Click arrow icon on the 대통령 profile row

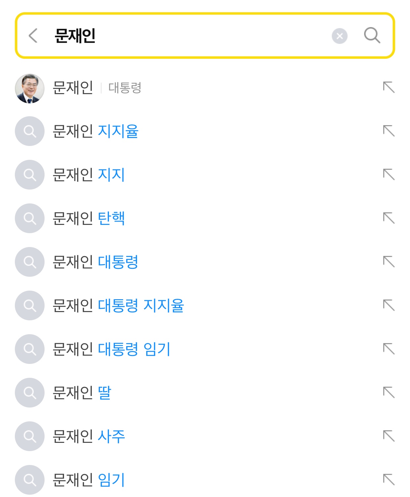(x=389, y=88)
